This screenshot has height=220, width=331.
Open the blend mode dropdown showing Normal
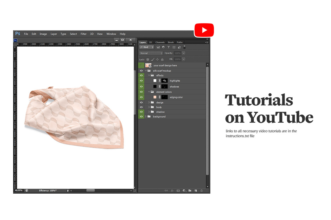pos(151,53)
